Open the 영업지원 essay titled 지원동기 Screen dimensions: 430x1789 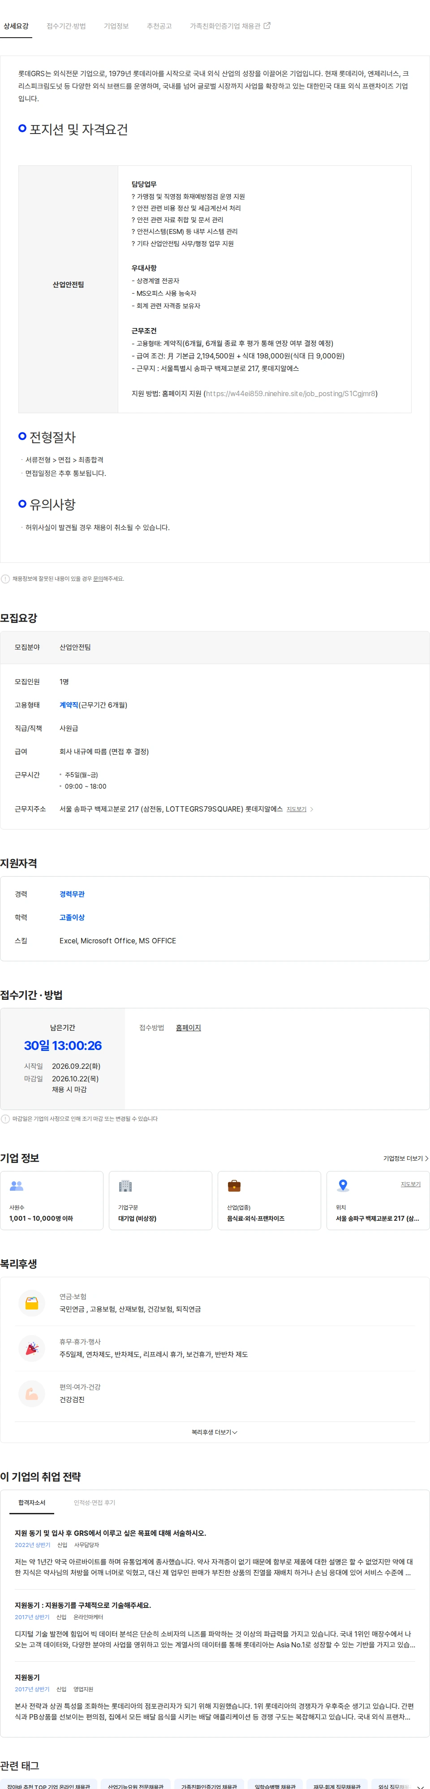click(x=27, y=1678)
